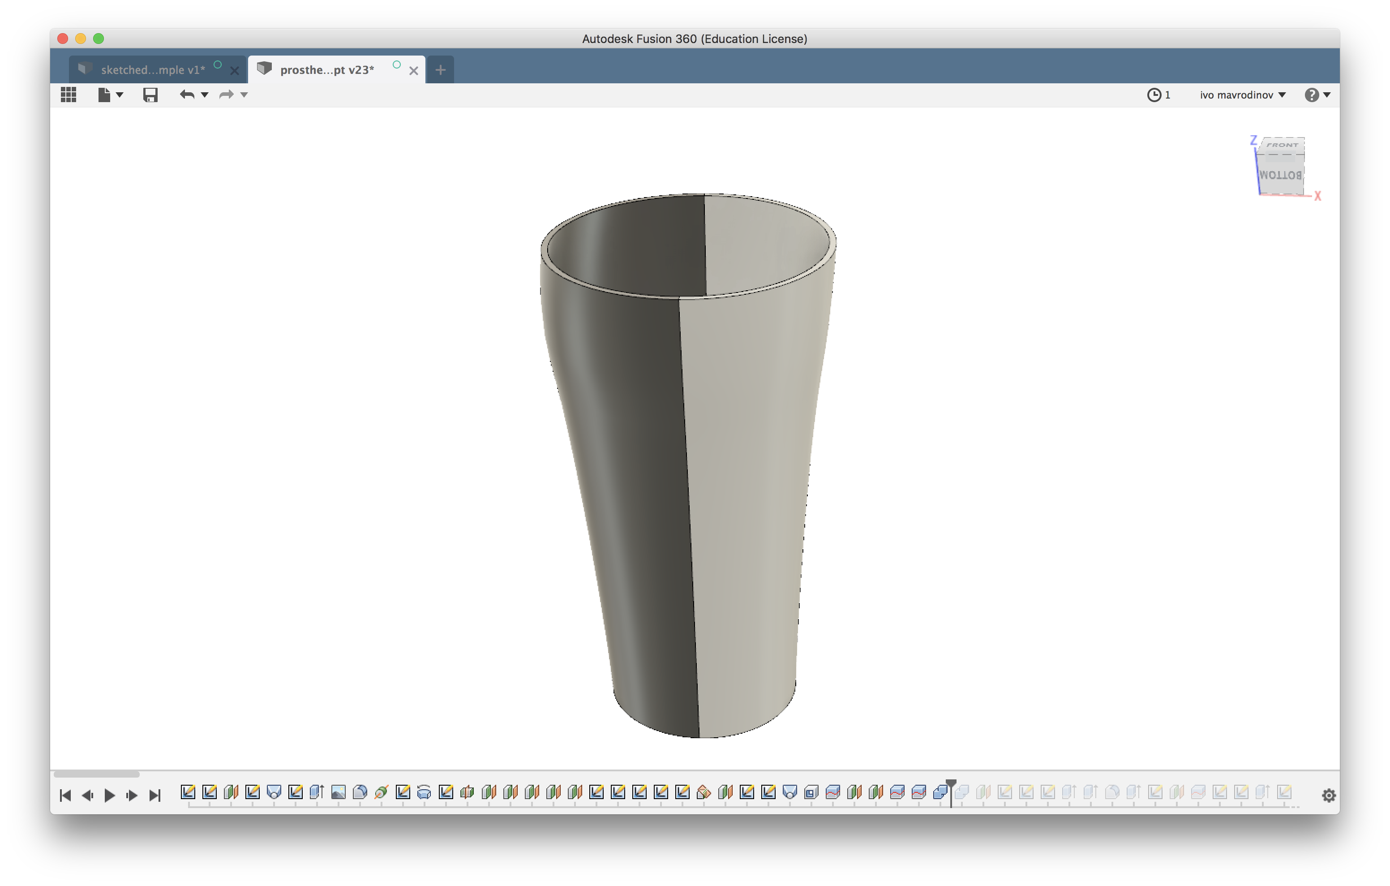Open timeline settings gear
The width and height of the screenshot is (1390, 886).
pos(1329,796)
